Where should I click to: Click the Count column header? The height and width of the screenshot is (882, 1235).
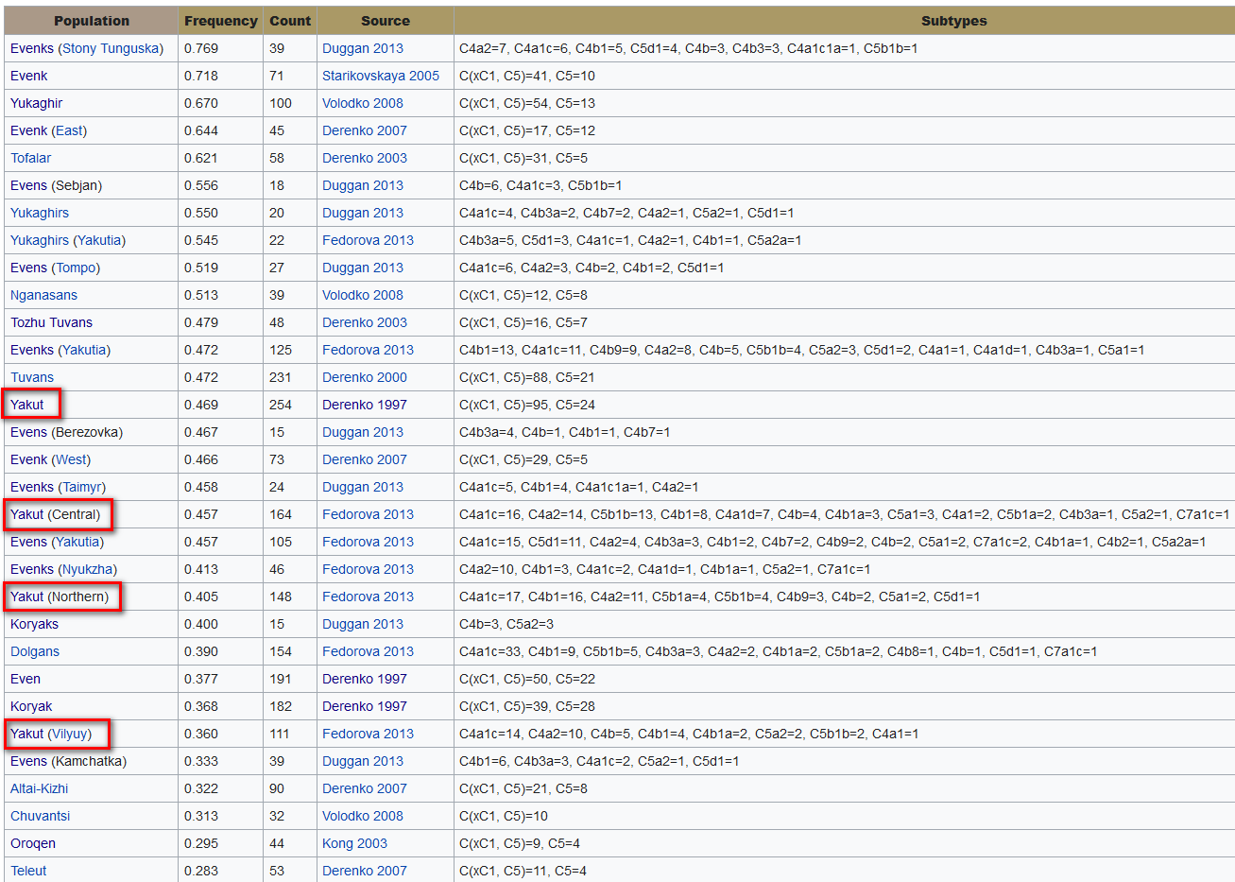[290, 21]
